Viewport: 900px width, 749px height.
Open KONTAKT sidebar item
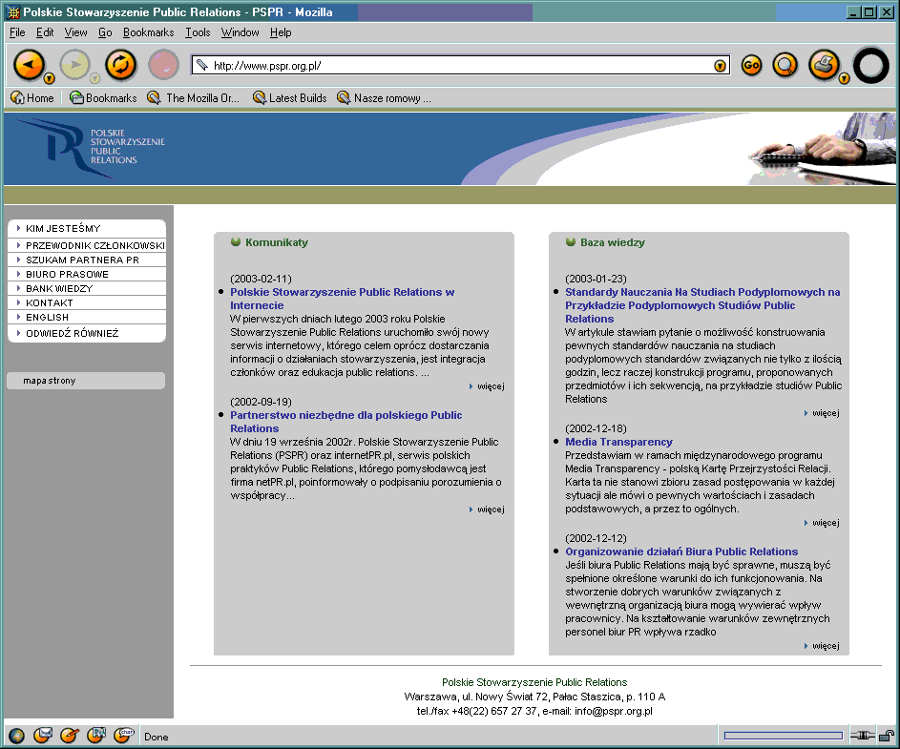coord(87,303)
